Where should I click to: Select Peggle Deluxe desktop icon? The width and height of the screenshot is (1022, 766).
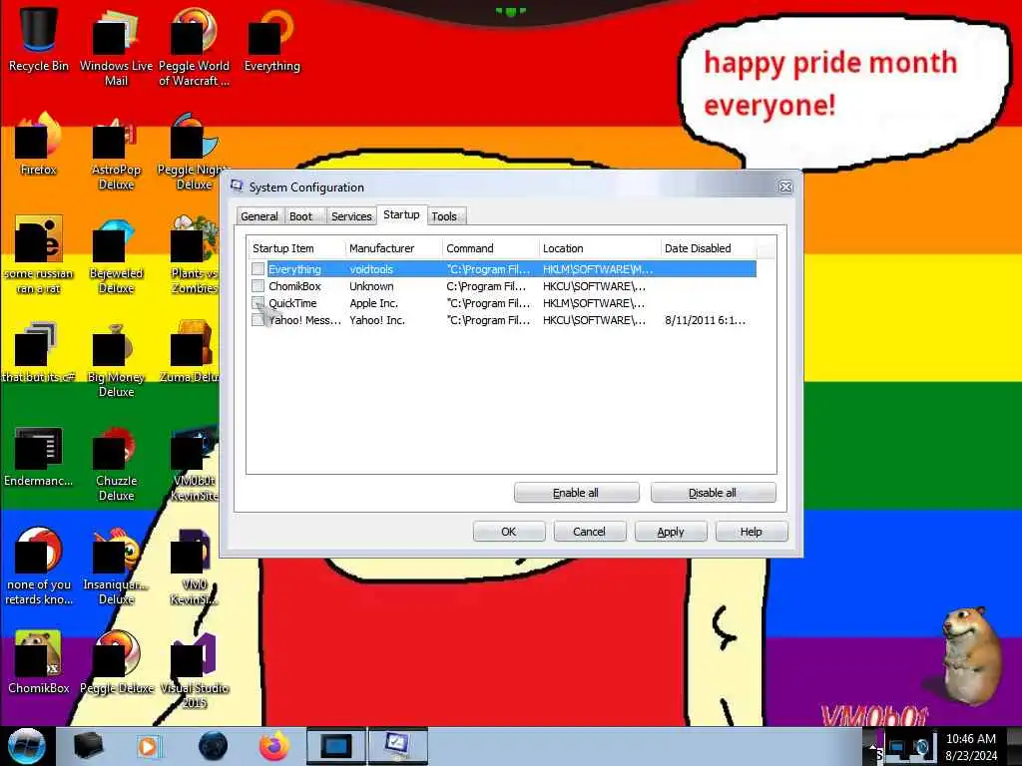point(116,662)
